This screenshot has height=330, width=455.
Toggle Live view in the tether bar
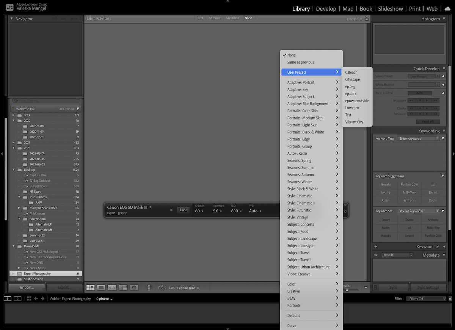click(183, 209)
